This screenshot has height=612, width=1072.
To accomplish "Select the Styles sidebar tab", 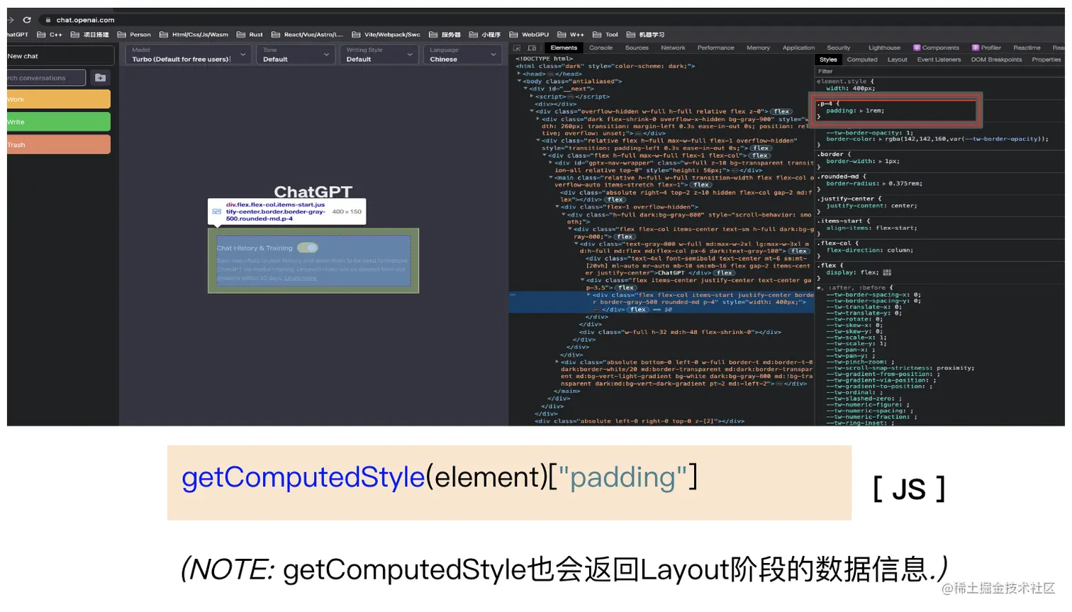I will [x=828, y=60].
